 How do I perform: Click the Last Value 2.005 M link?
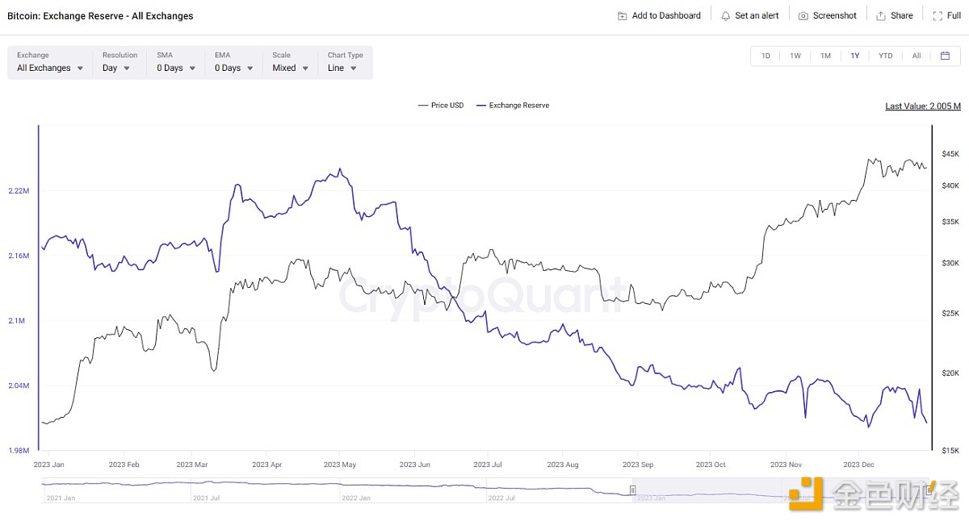922,106
